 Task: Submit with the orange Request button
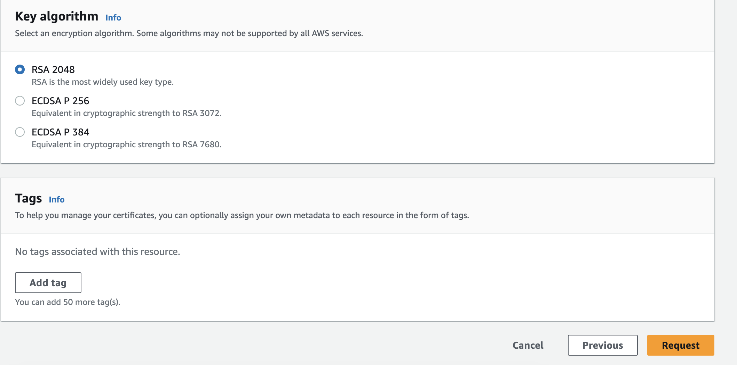click(x=680, y=345)
